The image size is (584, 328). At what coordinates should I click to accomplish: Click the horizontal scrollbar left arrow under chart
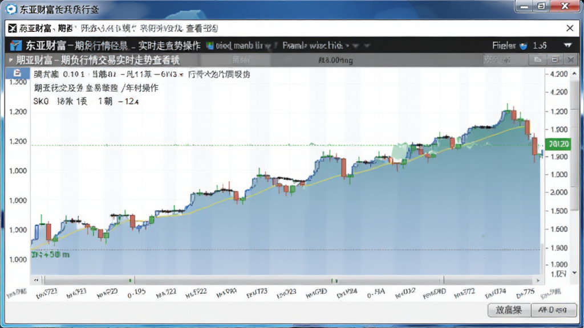coord(36,280)
